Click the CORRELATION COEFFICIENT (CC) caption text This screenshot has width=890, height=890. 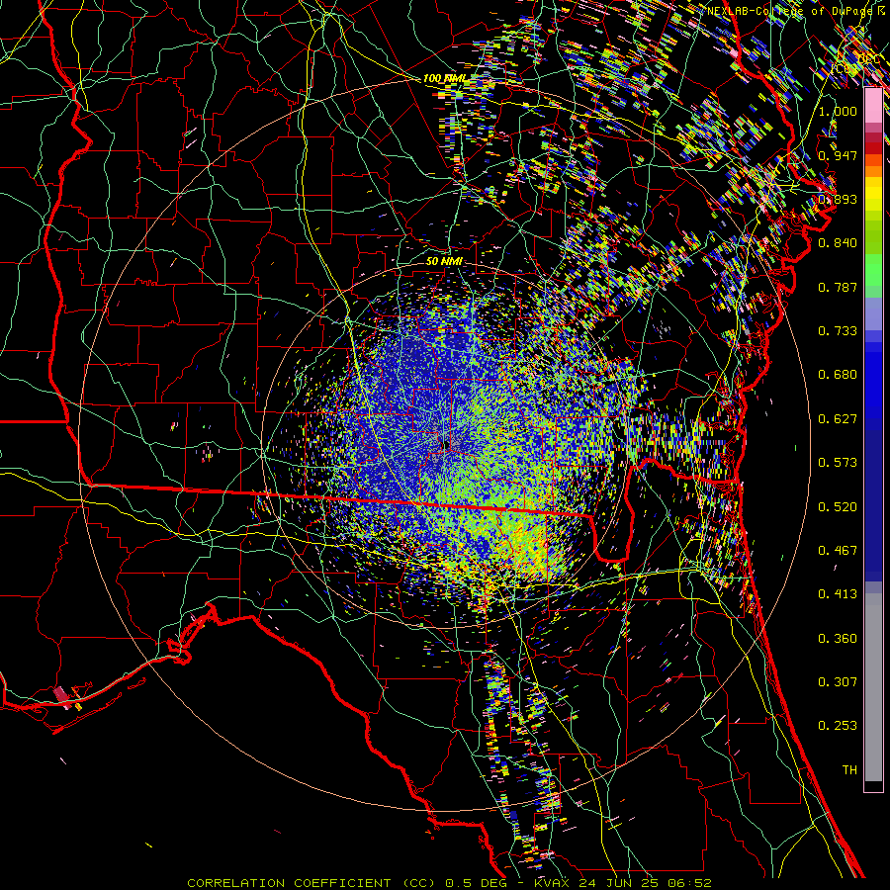click(310, 883)
